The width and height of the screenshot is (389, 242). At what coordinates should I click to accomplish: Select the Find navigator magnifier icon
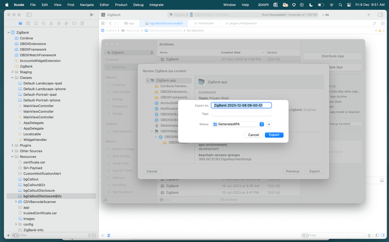pos(43,23)
